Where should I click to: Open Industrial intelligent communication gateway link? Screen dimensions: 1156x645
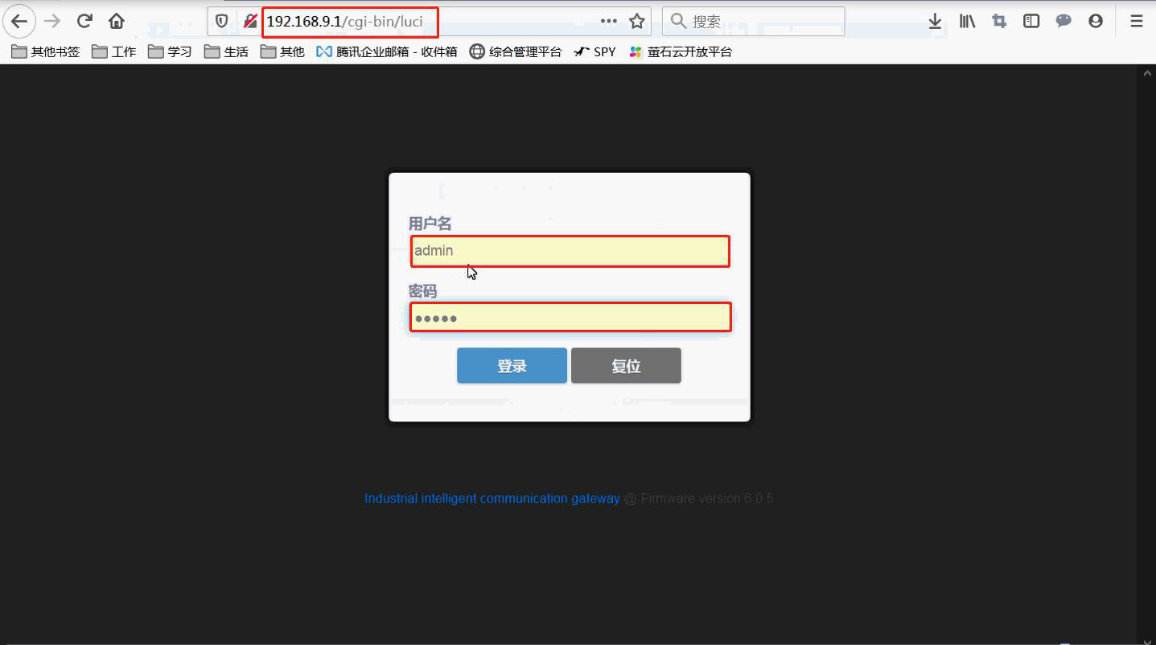[x=492, y=499]
